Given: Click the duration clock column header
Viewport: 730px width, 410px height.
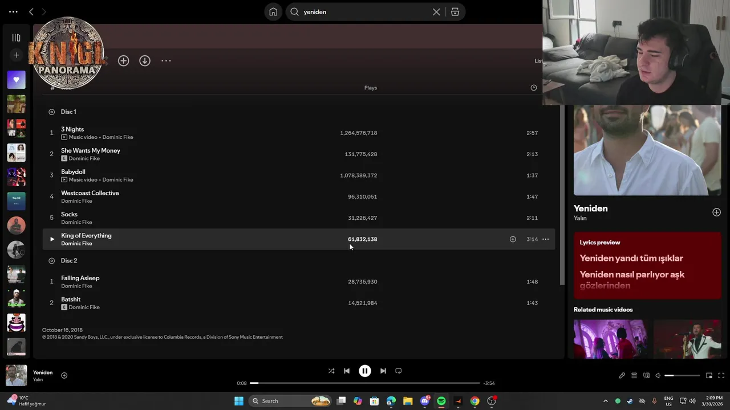Looking at the screenshot, I should point(534,88).
